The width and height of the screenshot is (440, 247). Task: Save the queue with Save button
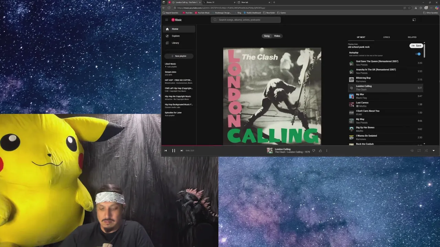(416, 46)
